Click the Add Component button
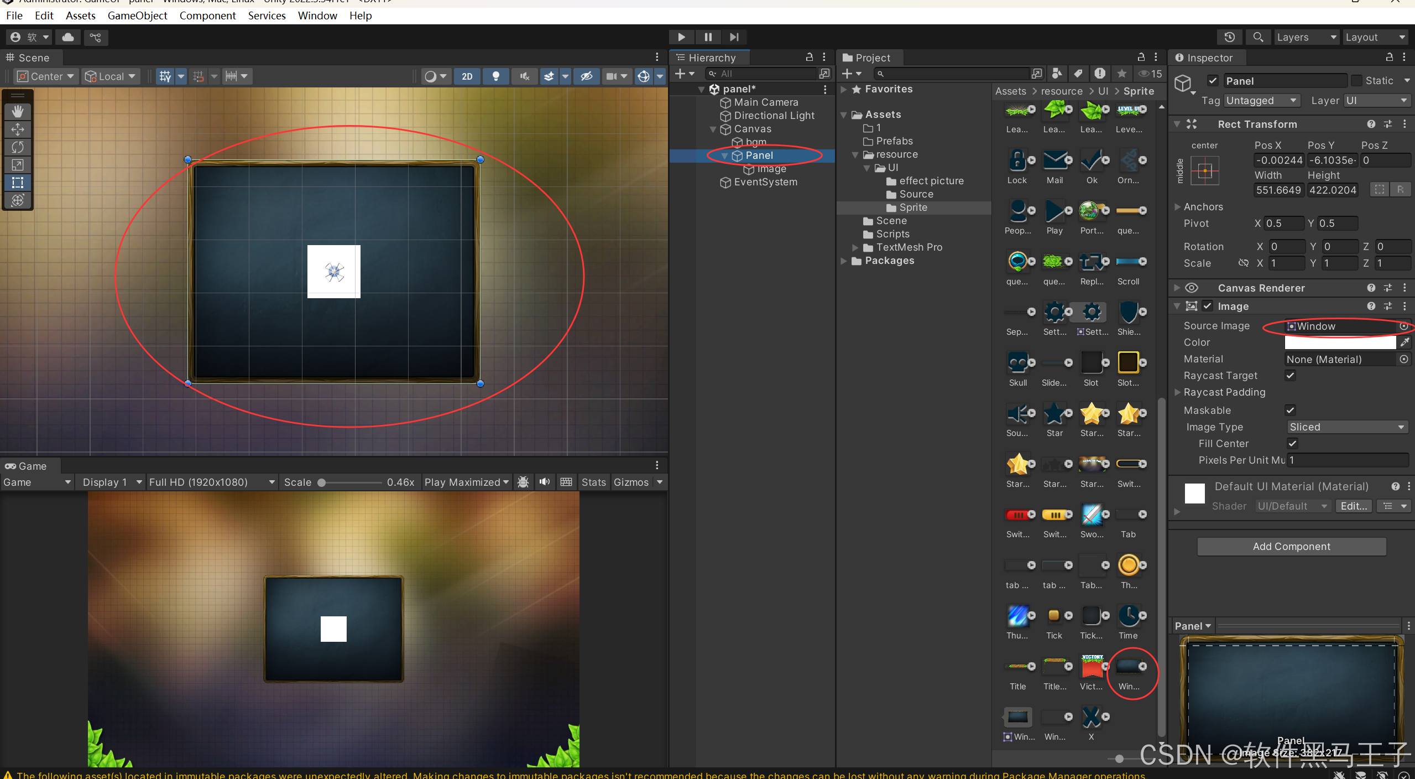This screenshot has height=779, width=1415. pos(1291,547)
